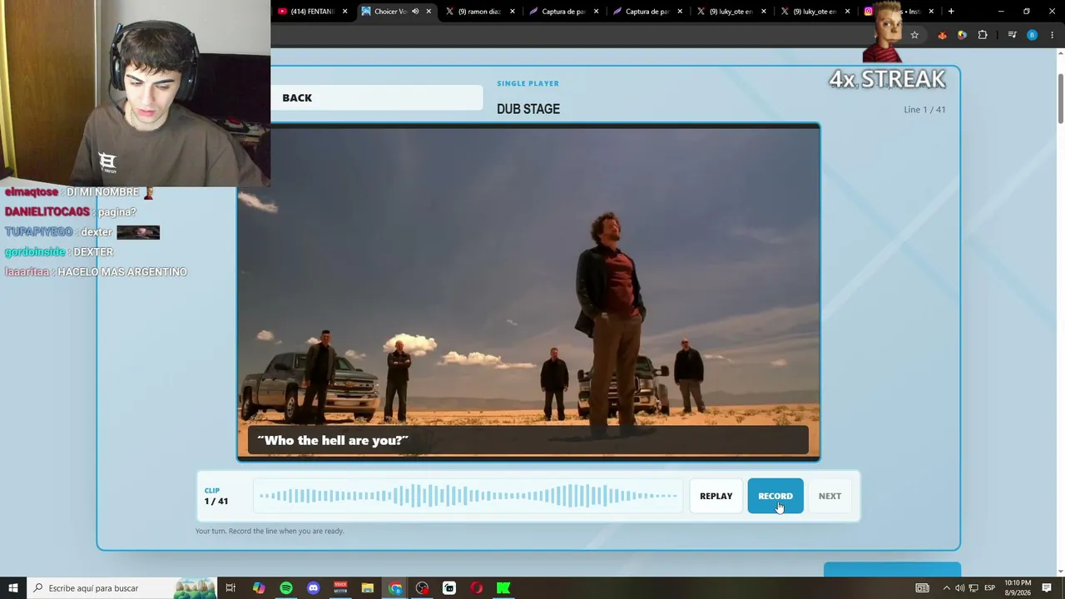Launch Copilot from the taskbar
This screenshot has height=599, width=1065.
tap(259, 588)
